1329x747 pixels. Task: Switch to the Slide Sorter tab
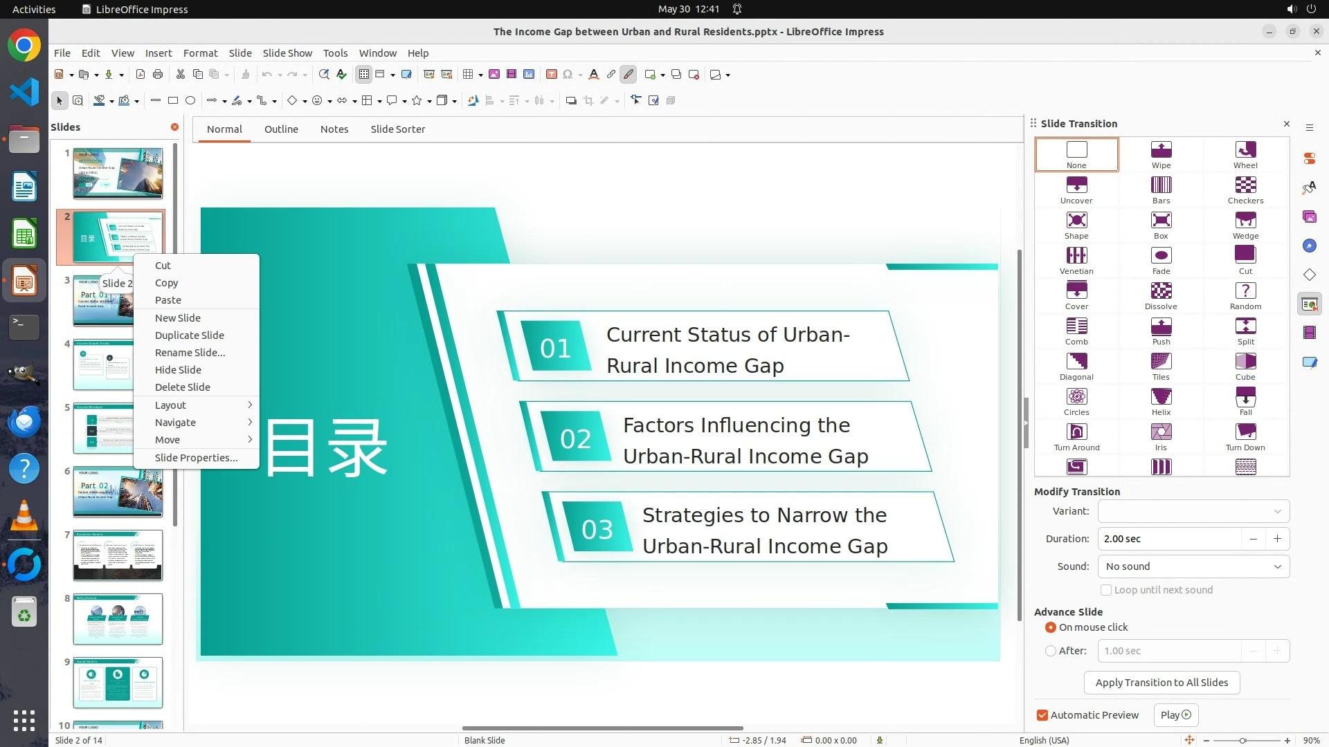click(397, 129)
